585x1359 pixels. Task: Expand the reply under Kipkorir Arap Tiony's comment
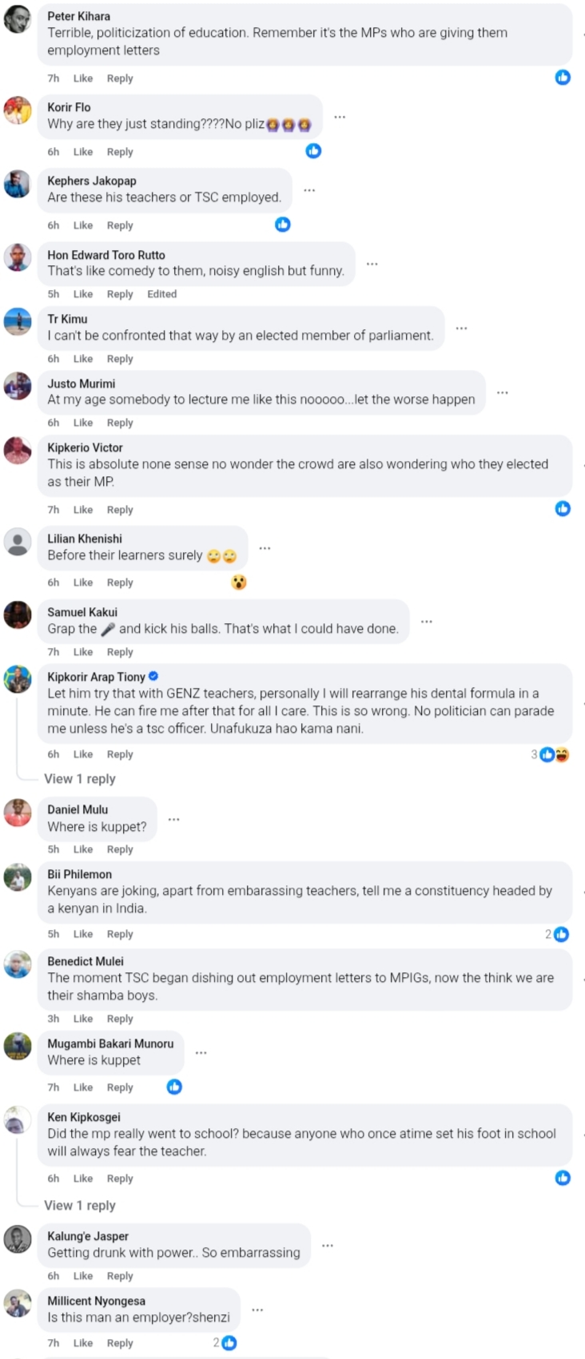click(x=79, y=779)
